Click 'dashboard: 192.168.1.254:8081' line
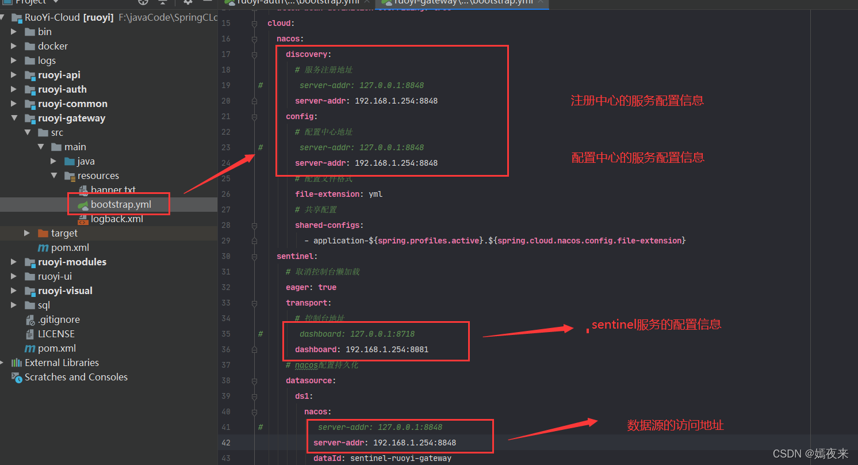 coord(362,350)
